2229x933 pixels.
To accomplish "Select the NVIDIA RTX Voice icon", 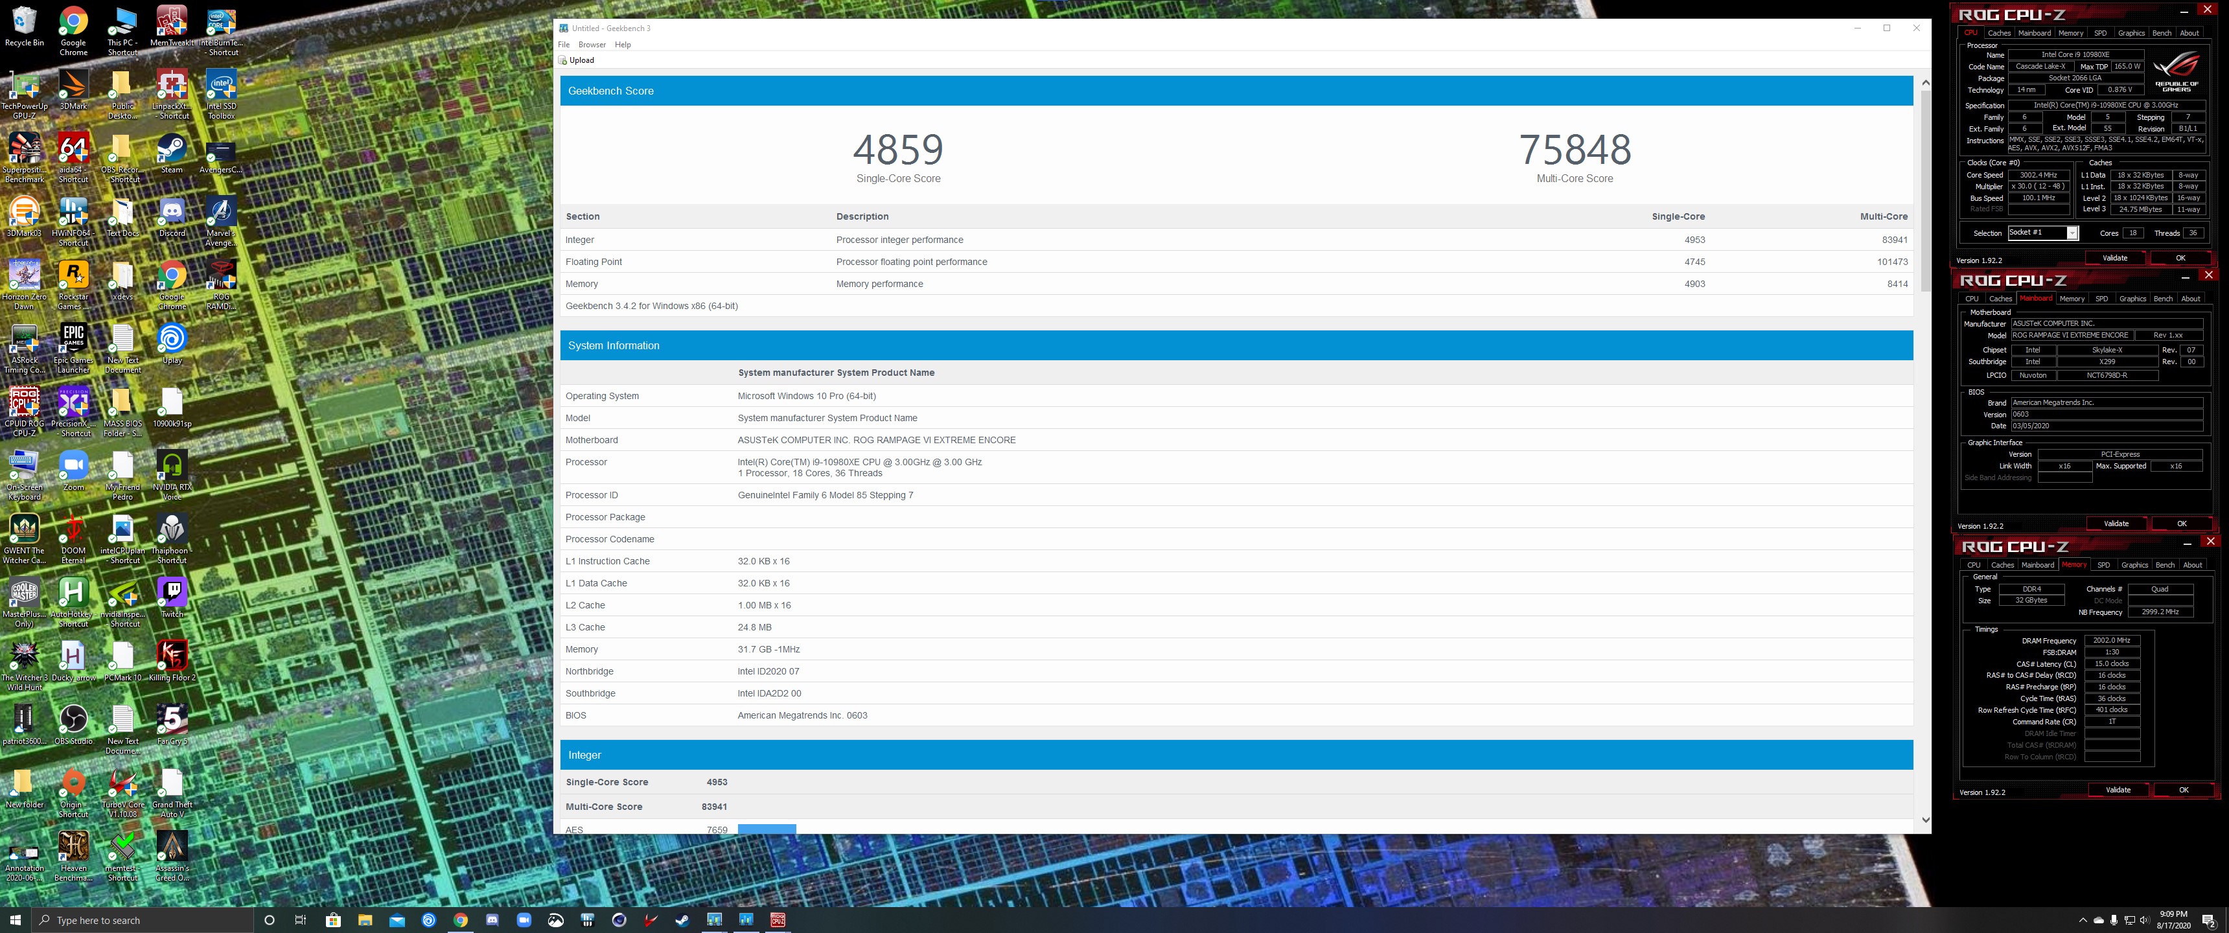I will (171, 474).
